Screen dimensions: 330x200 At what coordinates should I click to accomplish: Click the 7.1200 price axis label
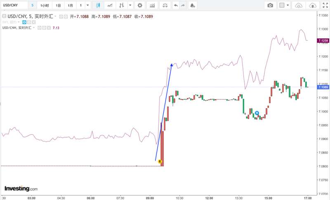click(323, 56)
